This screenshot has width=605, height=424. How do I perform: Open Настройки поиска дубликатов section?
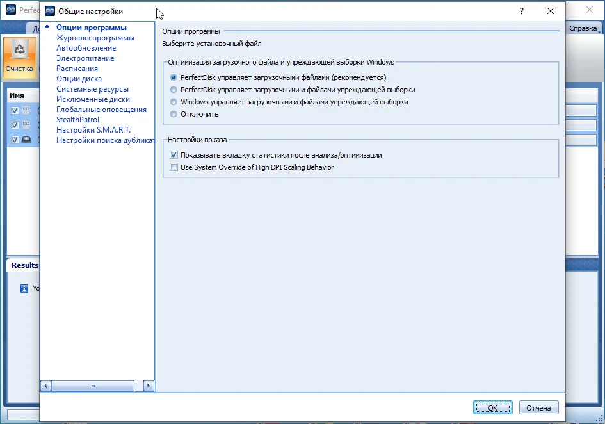[106, 140]
